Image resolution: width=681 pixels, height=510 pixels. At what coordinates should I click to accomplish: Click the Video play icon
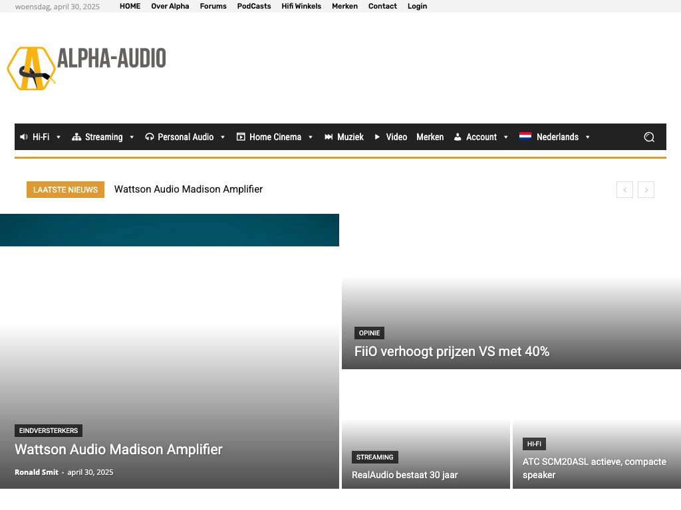[x=377, y=137]
